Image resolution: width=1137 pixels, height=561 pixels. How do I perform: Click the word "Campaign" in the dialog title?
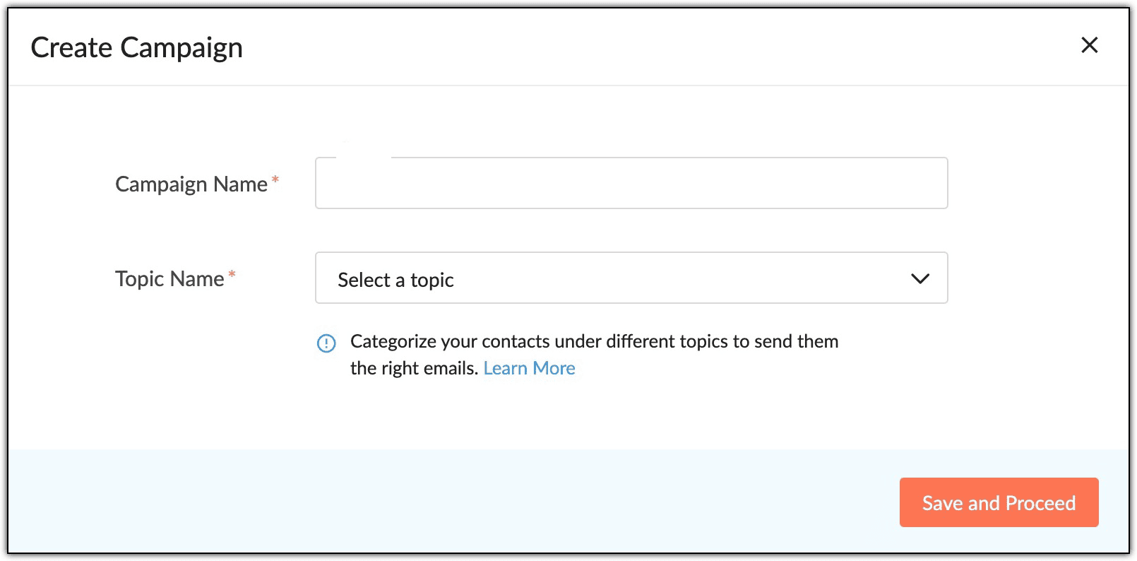(181, 48)
